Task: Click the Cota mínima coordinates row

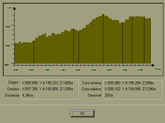Action: (x=129, y=83)
